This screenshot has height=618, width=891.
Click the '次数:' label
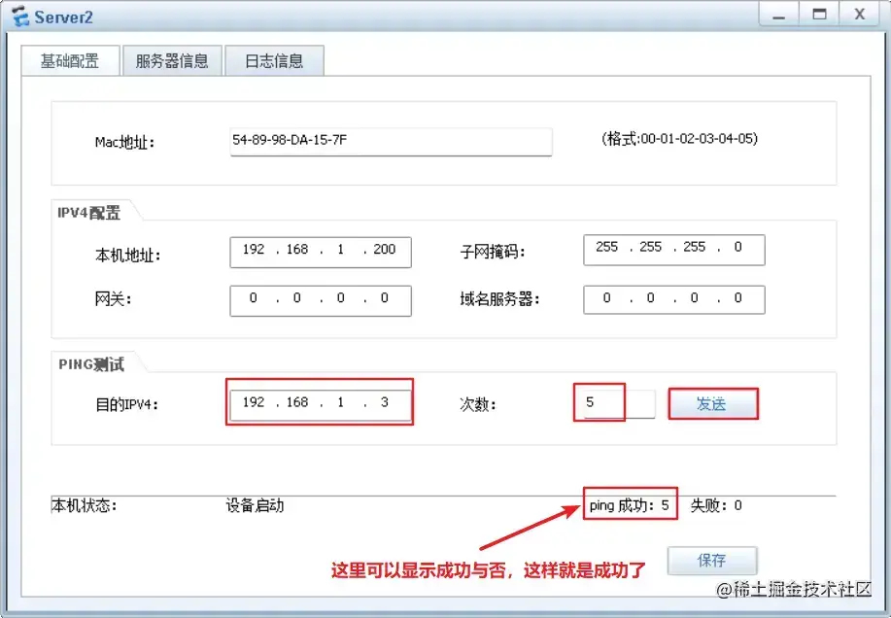tap(478, 404)
